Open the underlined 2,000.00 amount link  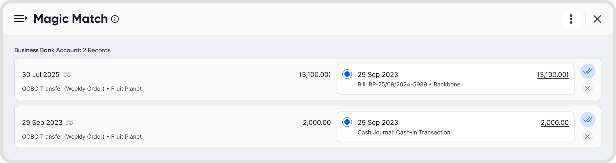pos(555,122)
